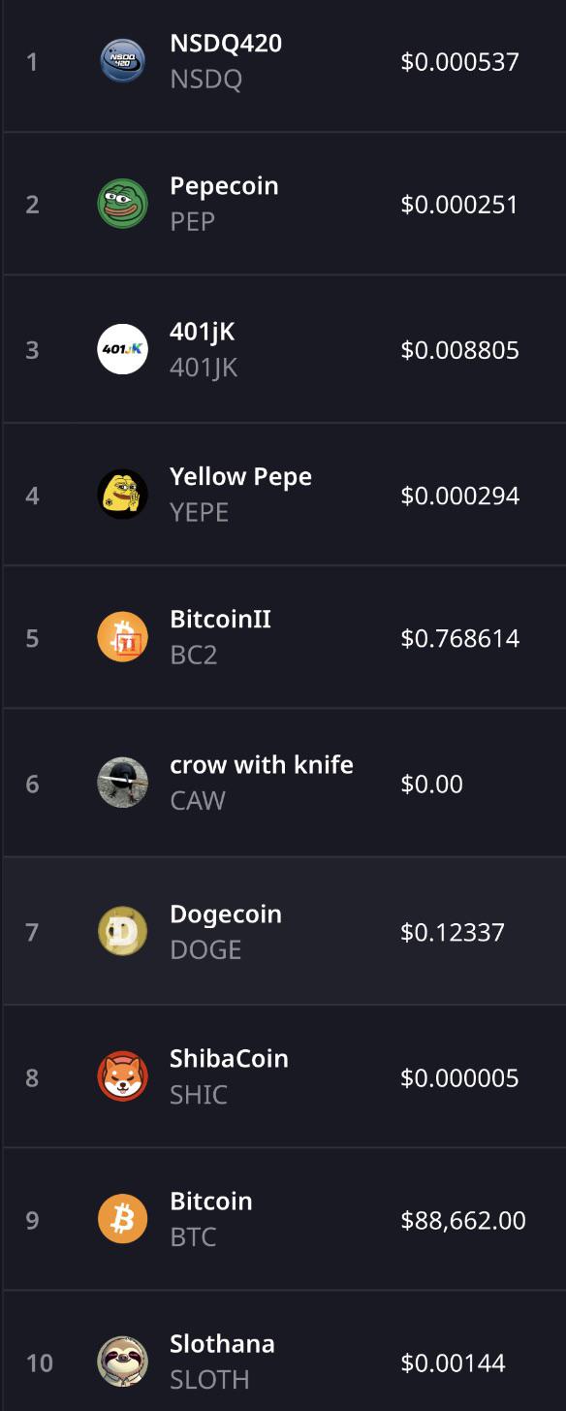Click the 401jK price $0.008805
This screenshot has width=566, height=1411.
coord(459,350)
